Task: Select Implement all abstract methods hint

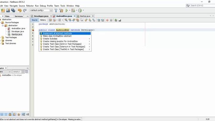Action: point(65,33)
